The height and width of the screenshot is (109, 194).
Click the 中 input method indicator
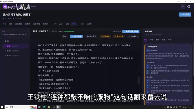coord(180,107)
